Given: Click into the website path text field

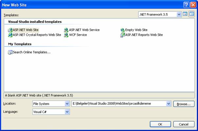Looking at the screenshot, I should point(118,104).
